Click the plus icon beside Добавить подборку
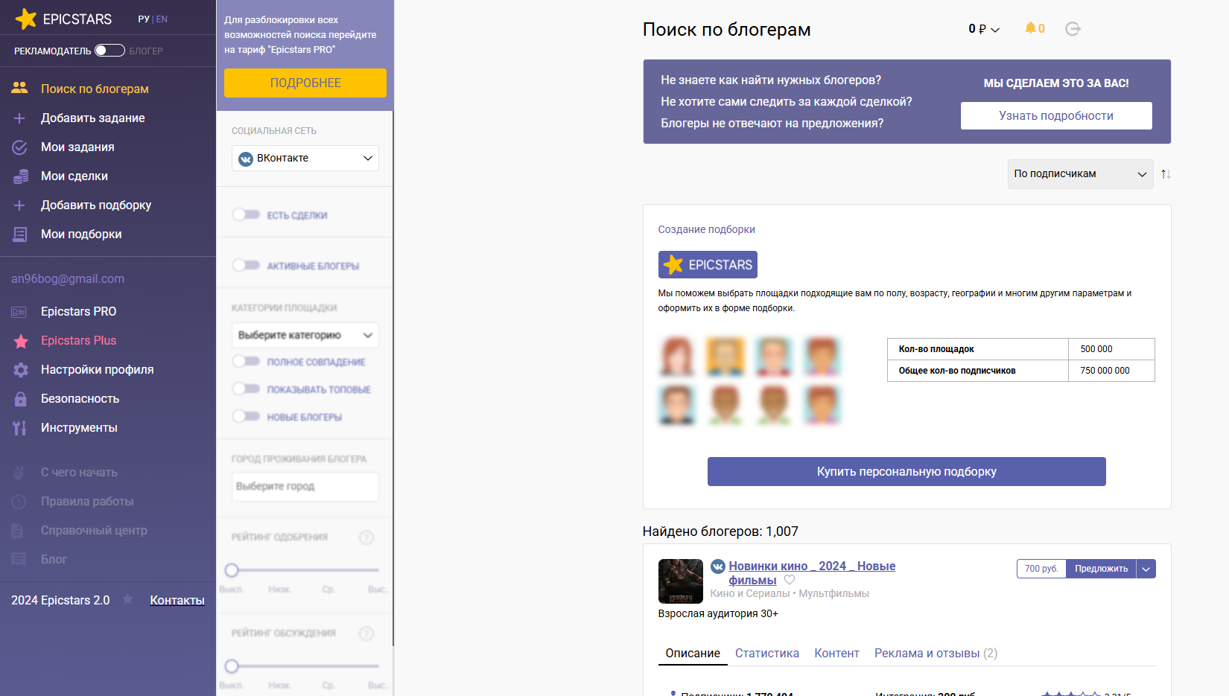 click(x=20, y=205)
